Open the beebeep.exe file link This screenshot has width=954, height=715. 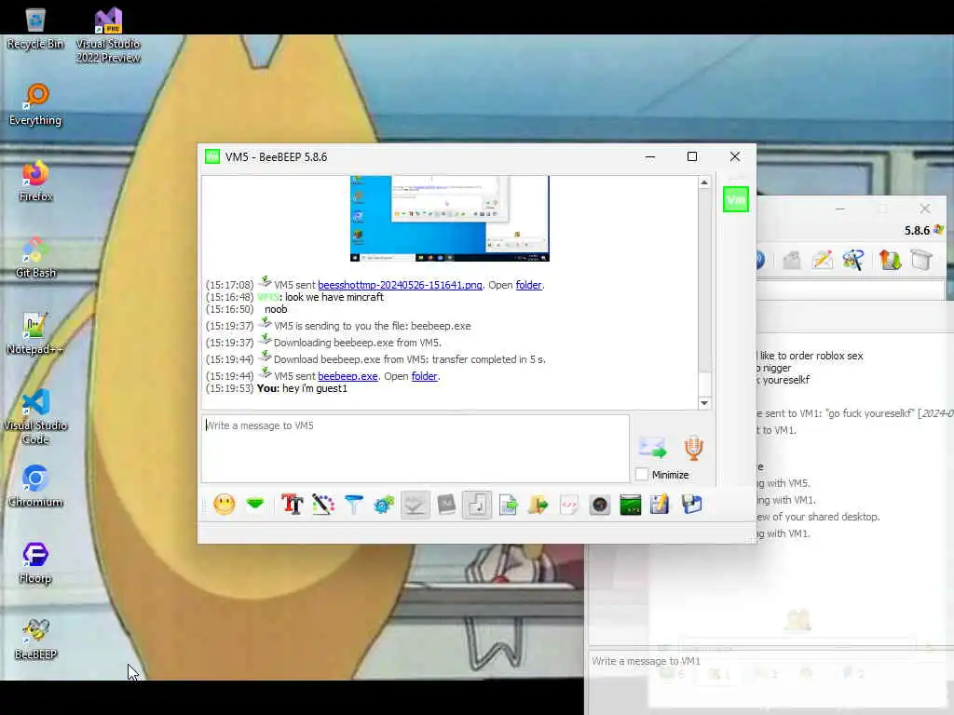pos(348,376)
